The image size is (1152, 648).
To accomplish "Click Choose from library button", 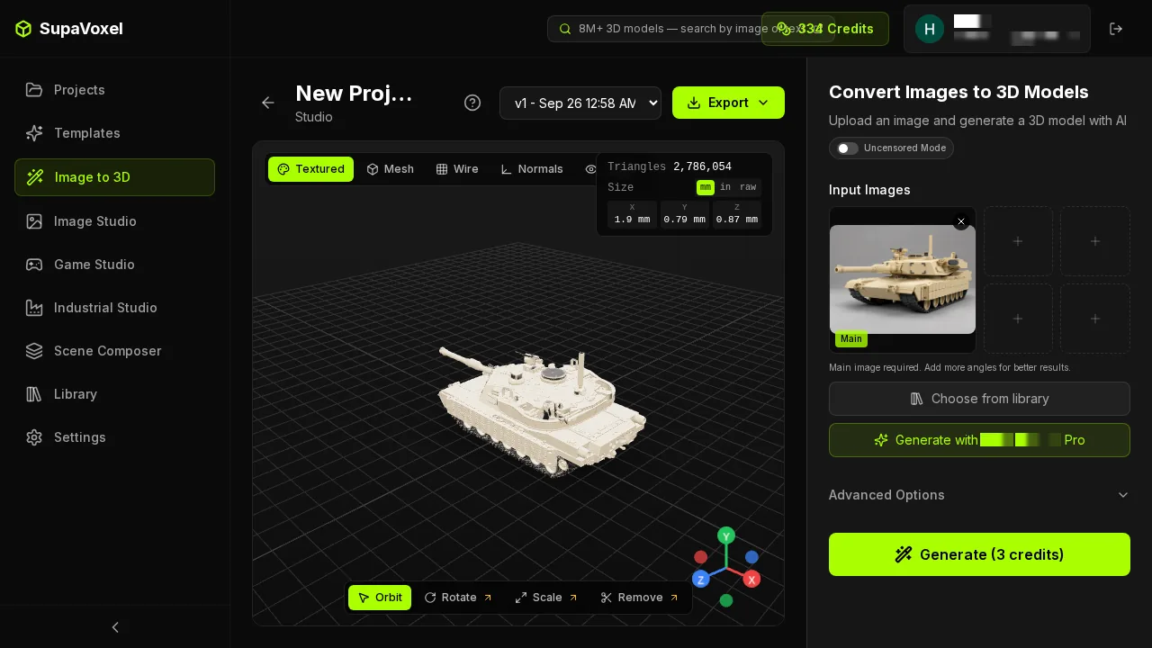I will click(979, 399).
